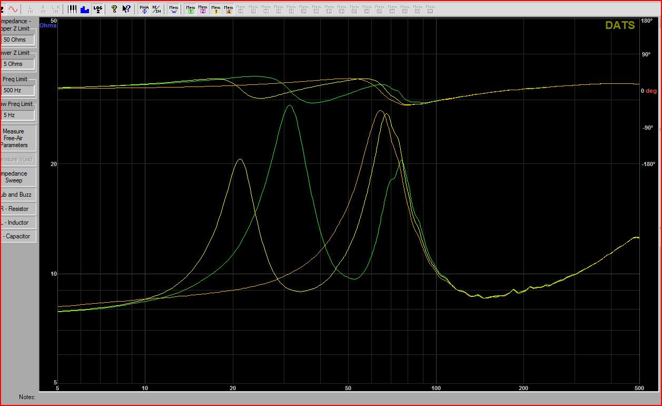662x406 pixels.
Task: Click the blue histogram bars icon
Action: pos(84,9)
